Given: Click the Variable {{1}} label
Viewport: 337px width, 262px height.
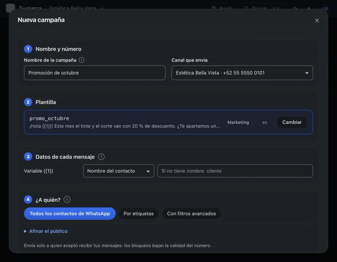Looking at the screenshot, I should click(x=38, y=171).
